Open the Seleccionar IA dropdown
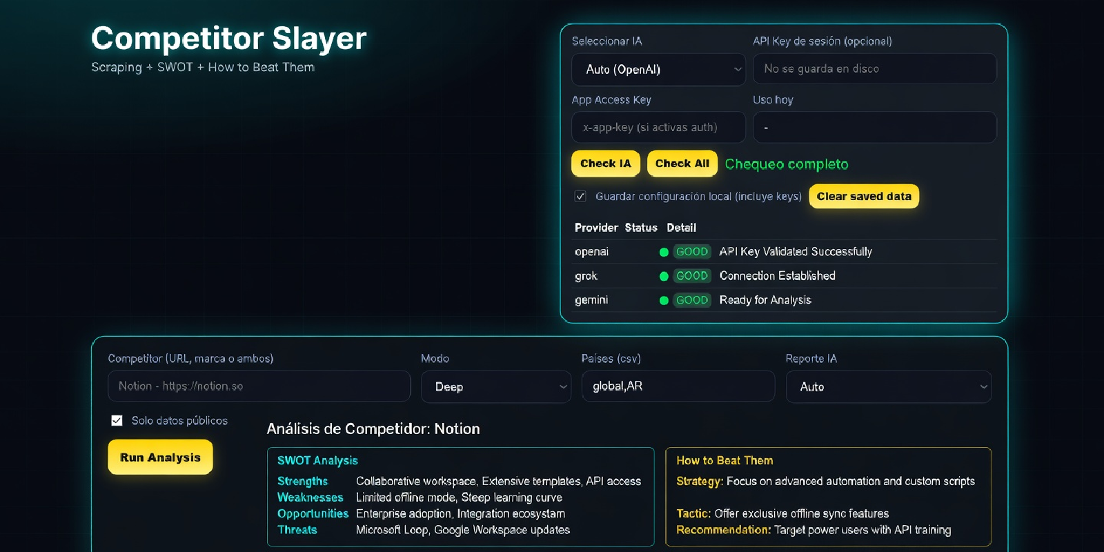 point(658,70)
